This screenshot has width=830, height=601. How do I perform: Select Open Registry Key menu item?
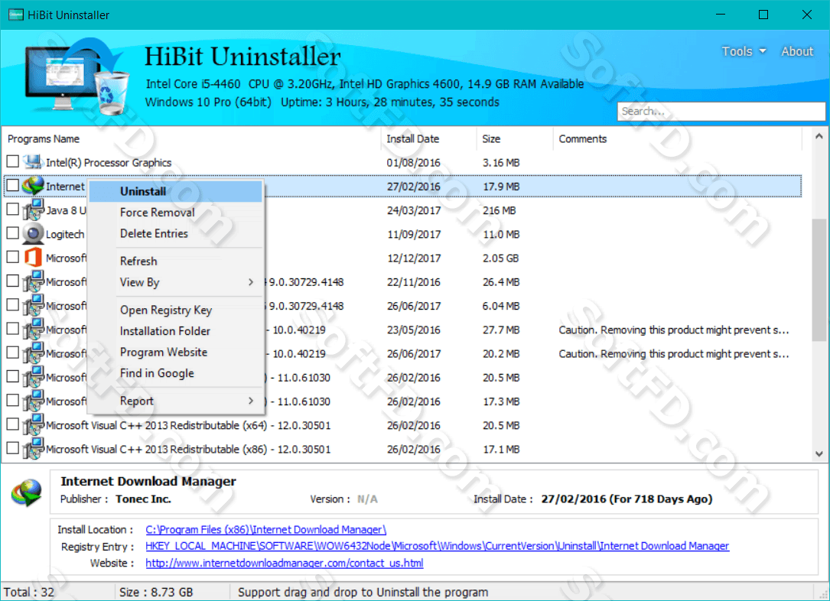click(175, 310)
